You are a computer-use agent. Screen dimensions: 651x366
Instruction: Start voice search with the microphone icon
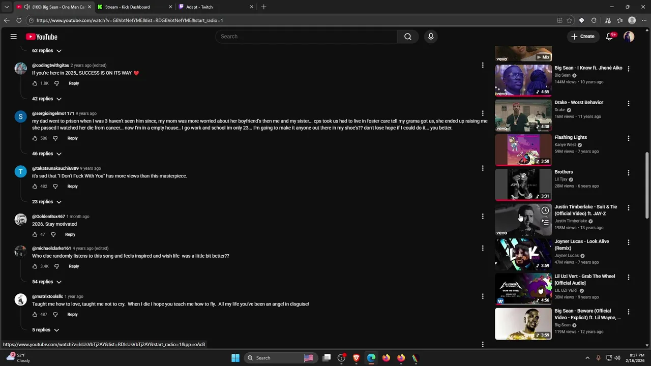point(431,37)
